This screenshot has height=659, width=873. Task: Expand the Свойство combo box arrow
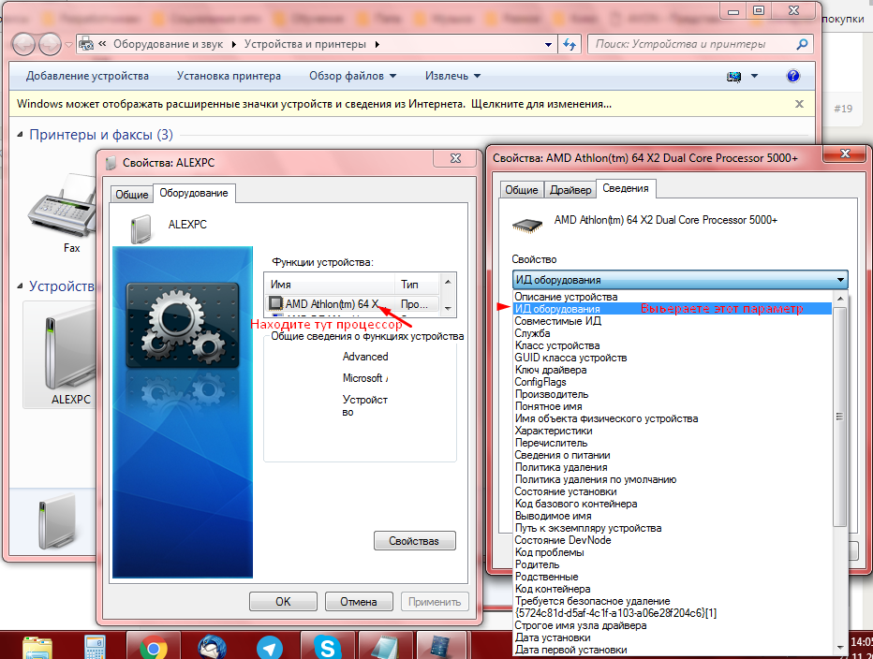[x=841, y=279]
